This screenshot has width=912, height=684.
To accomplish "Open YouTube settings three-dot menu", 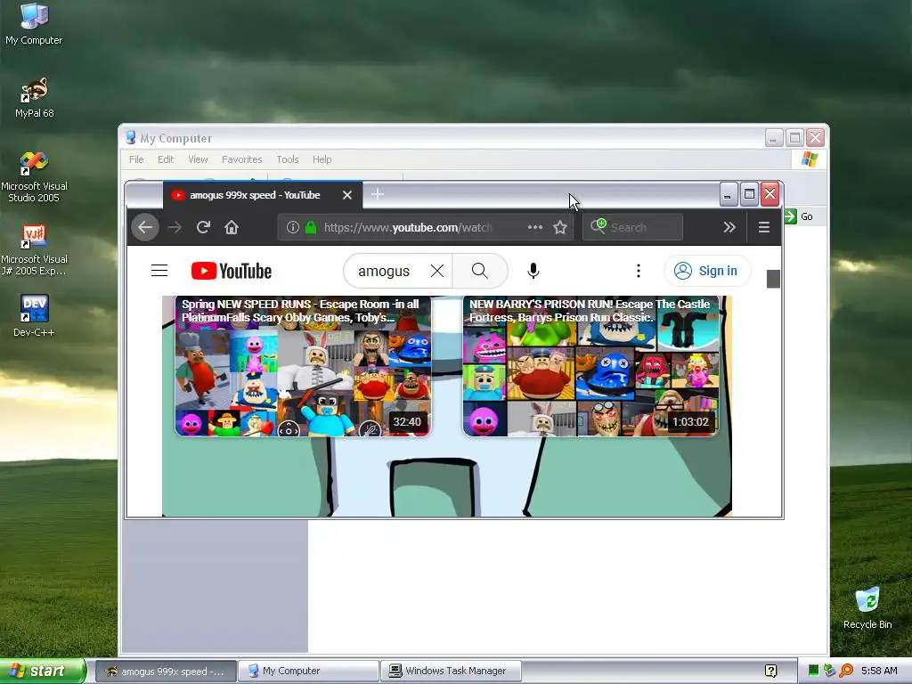I will point(639,271).
